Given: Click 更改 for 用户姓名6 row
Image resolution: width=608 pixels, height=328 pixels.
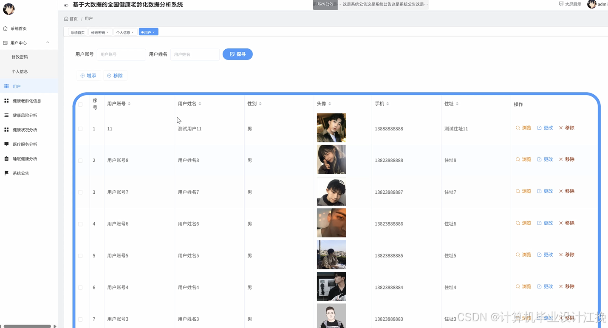Looking at the screenshot, I should 545,223.
